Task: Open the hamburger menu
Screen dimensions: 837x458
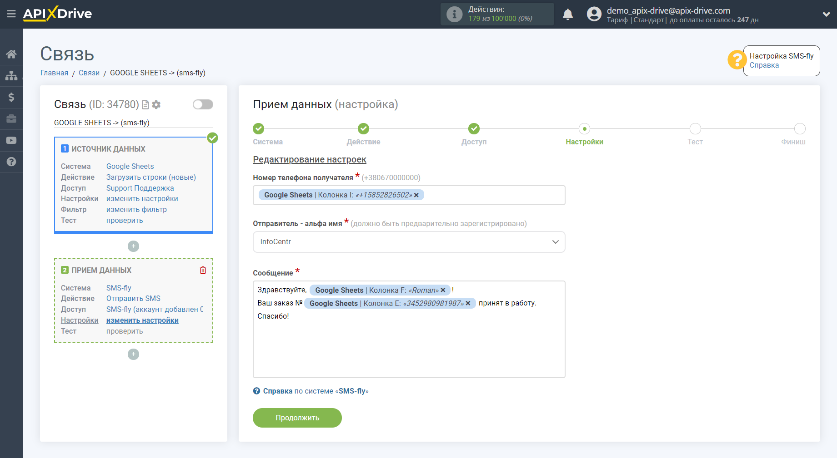Action: click(11, 14)
